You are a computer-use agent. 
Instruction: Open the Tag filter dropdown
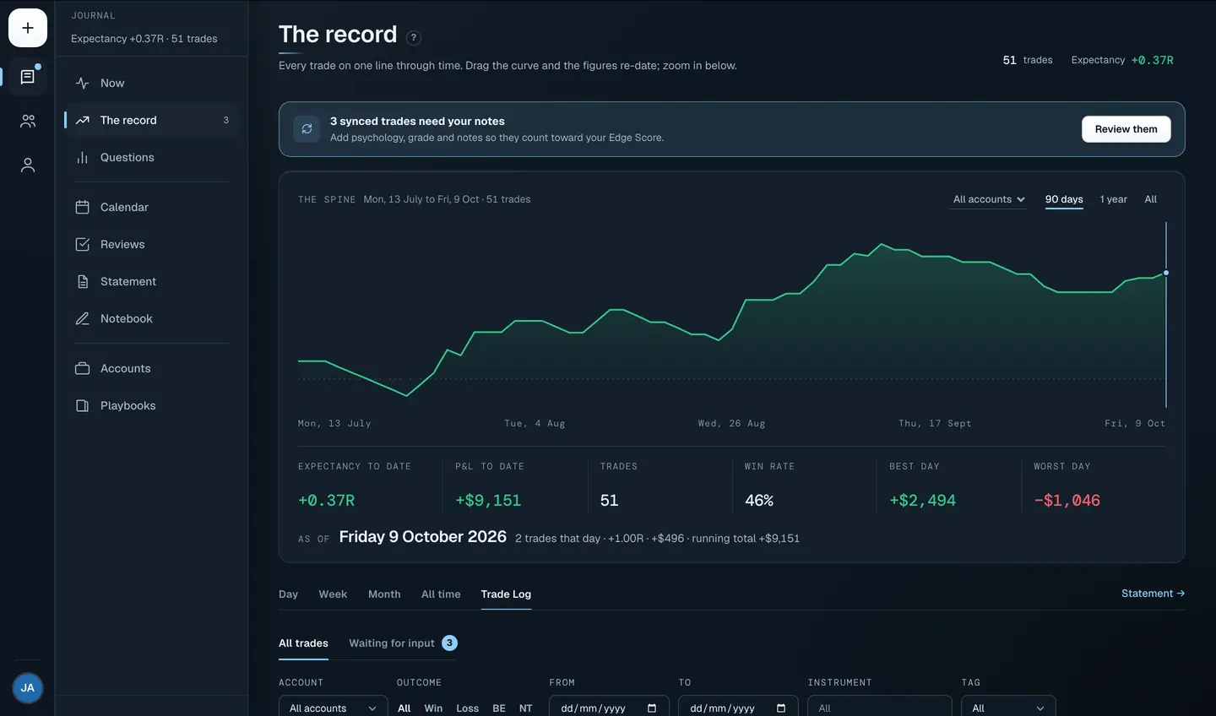click(x=1008, y=706)
